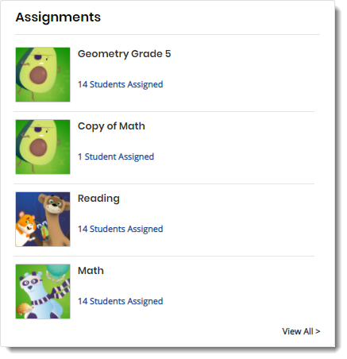347x359 pixels.
Task: Select the Copy of Math title
Action: point(111,126)
